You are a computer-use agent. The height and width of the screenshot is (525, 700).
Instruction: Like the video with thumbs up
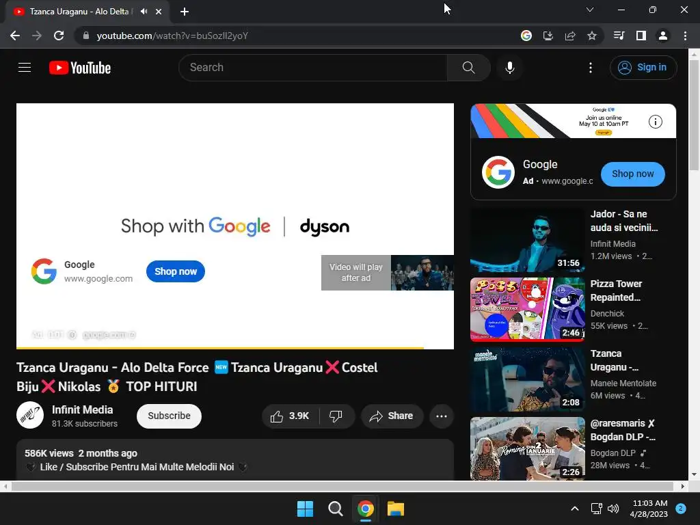tap(290, 416)
